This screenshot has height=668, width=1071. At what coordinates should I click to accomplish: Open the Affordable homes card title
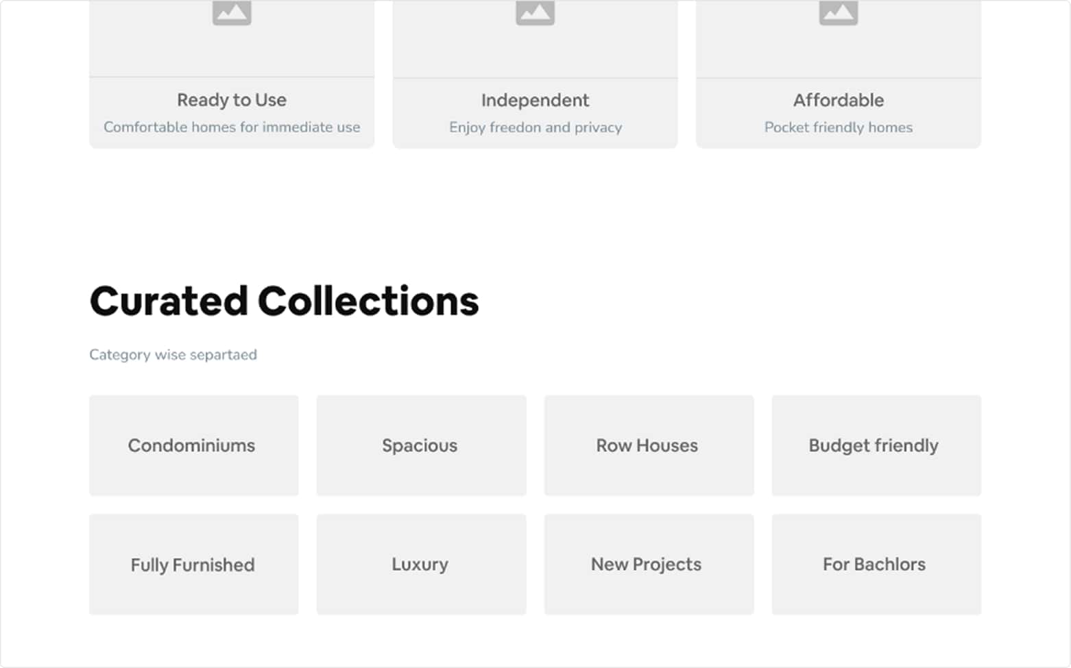tap(838, 100)
